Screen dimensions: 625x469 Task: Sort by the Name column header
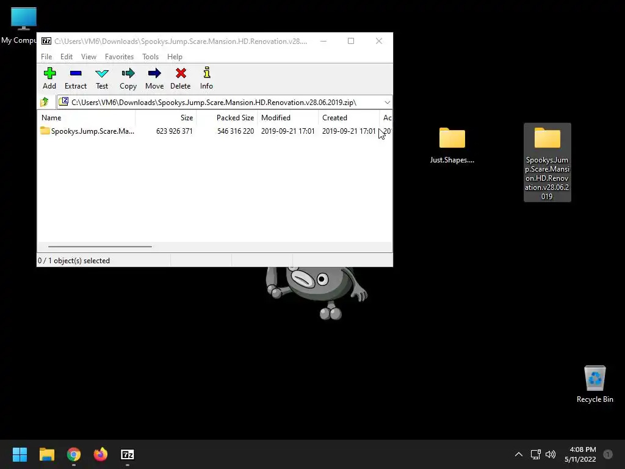pyautogui.click(x=86, y=118)
